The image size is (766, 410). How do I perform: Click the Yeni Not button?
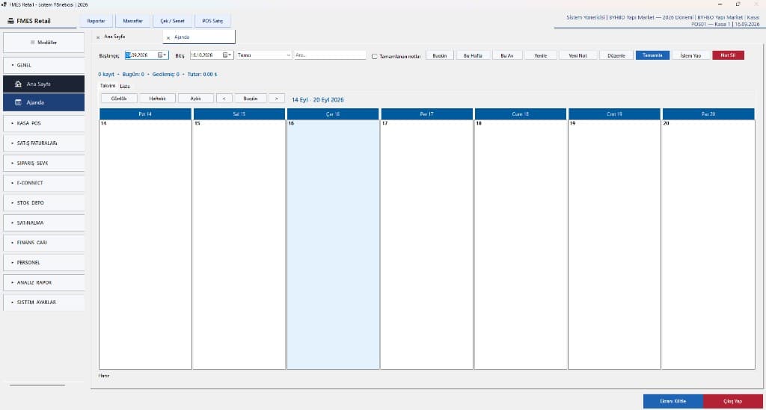[577, 55]
